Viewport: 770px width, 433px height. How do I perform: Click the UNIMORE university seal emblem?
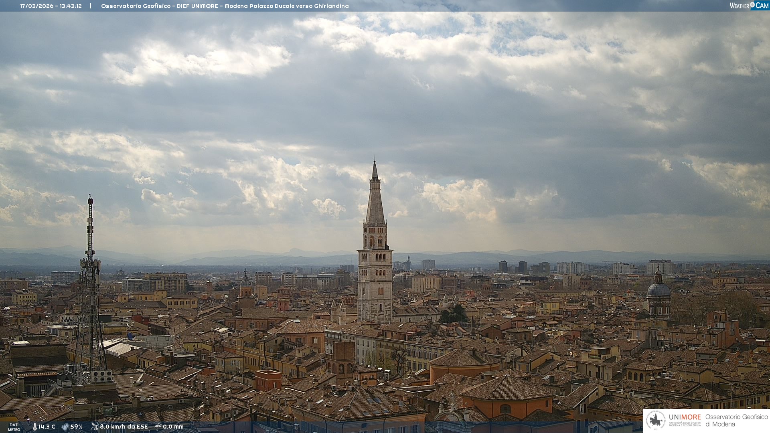656,420
